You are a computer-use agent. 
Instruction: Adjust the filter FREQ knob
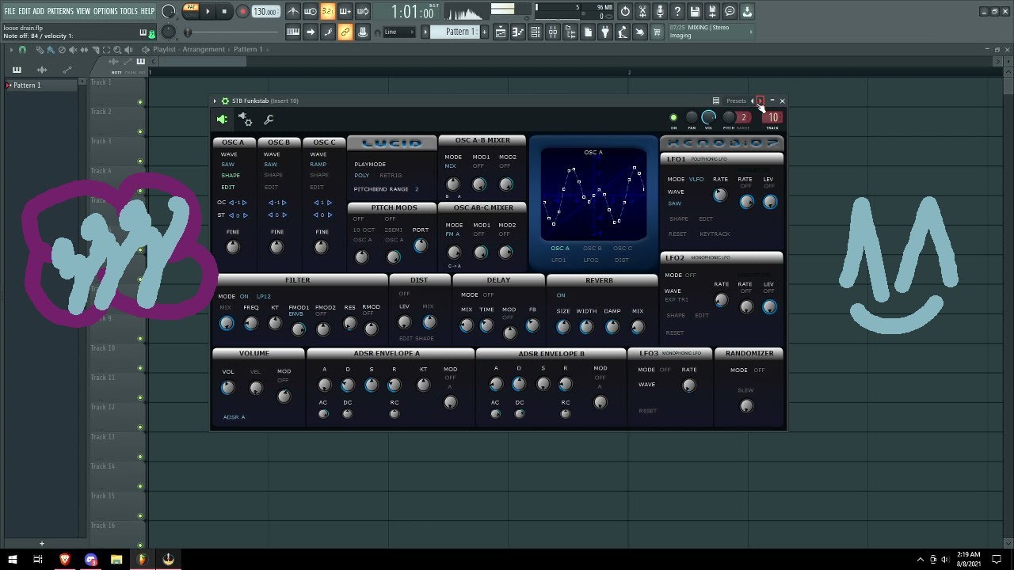[251, 323]
